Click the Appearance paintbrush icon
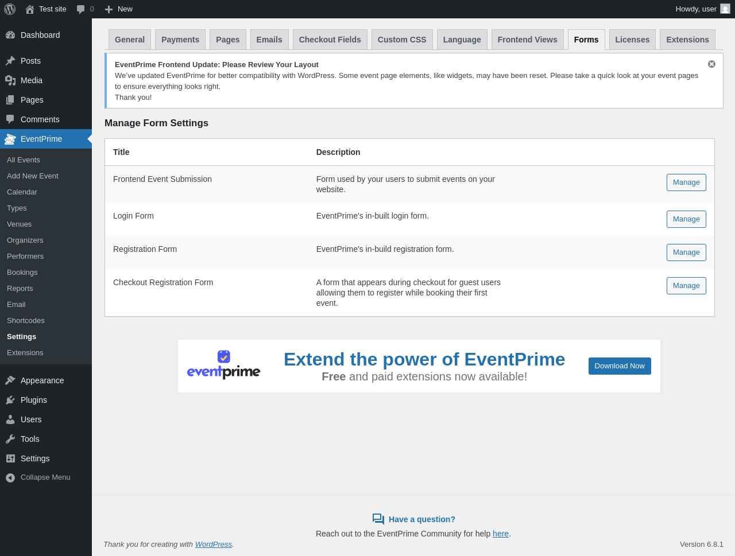The image size is (735, 556). pyautogui.click(x=10, y=380)
